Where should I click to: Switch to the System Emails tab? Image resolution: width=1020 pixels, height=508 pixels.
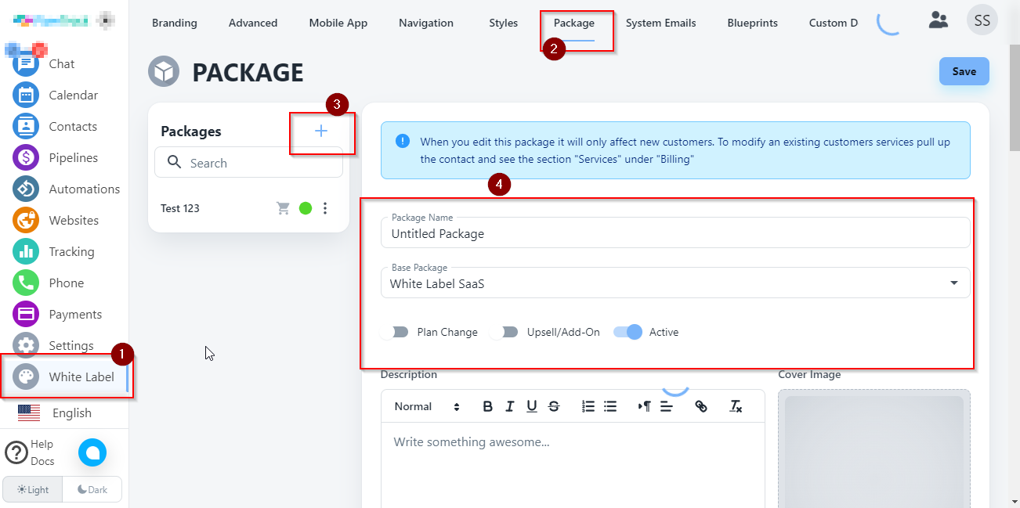point(660,23)
